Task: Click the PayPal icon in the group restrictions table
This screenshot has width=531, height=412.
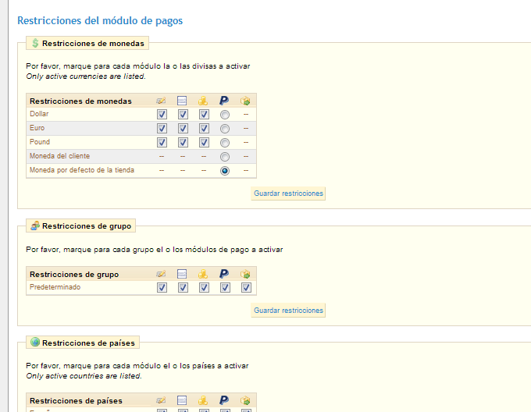Action: point(224,274)
